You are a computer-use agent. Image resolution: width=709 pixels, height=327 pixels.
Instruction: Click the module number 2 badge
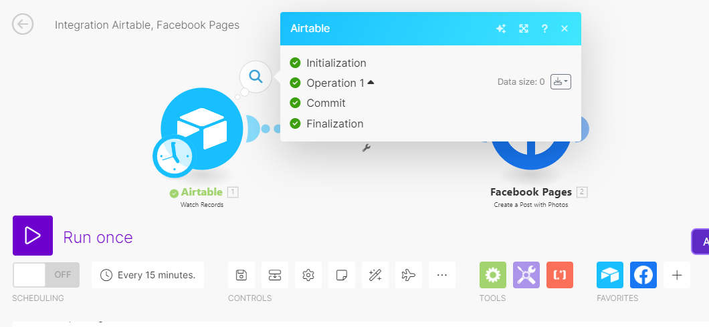point(582,193)
